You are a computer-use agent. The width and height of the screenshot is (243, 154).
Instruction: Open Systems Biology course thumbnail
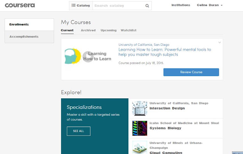coord(140,128)
